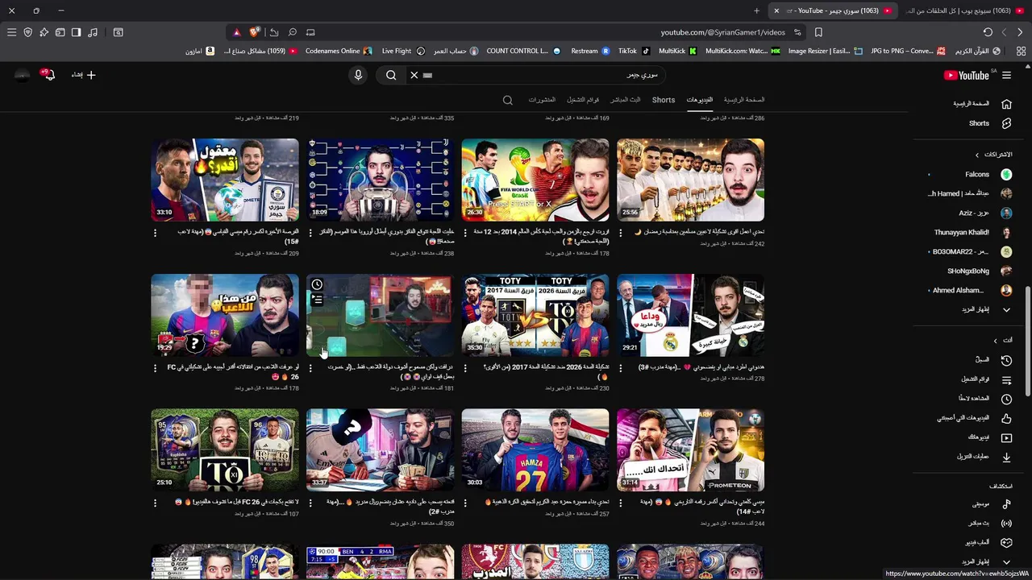Open Codenames Online bookmark
The width and height of the screenshot is (1032, 580).
[339, 51]
